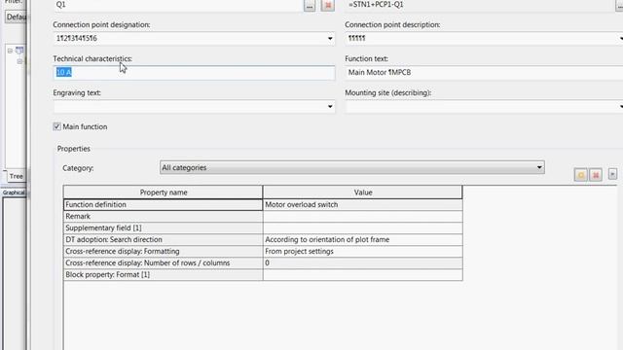Toggle the Main function checkbox

coord(56,126)
